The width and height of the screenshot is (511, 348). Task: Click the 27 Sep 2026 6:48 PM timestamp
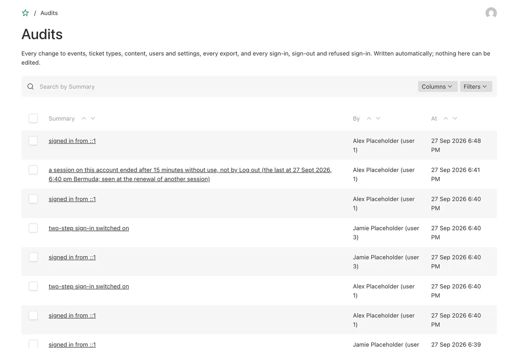tap(456, 145)
